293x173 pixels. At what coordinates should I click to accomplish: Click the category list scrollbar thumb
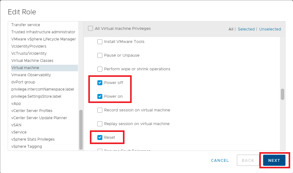tap(81, 129)
